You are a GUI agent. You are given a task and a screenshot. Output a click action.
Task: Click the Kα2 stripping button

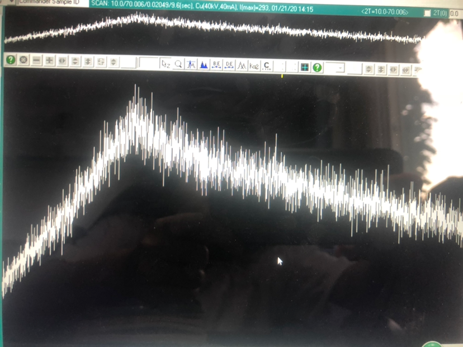(x=254, y=65)
